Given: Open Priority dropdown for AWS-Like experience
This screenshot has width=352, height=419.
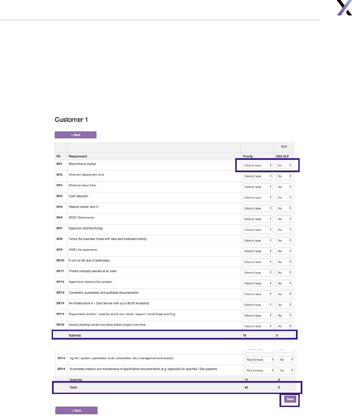Looking at the screenshot, I should coord(258,251).
